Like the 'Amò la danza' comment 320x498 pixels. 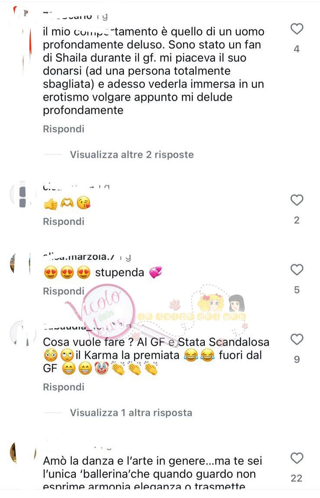(x=297, y=458)
